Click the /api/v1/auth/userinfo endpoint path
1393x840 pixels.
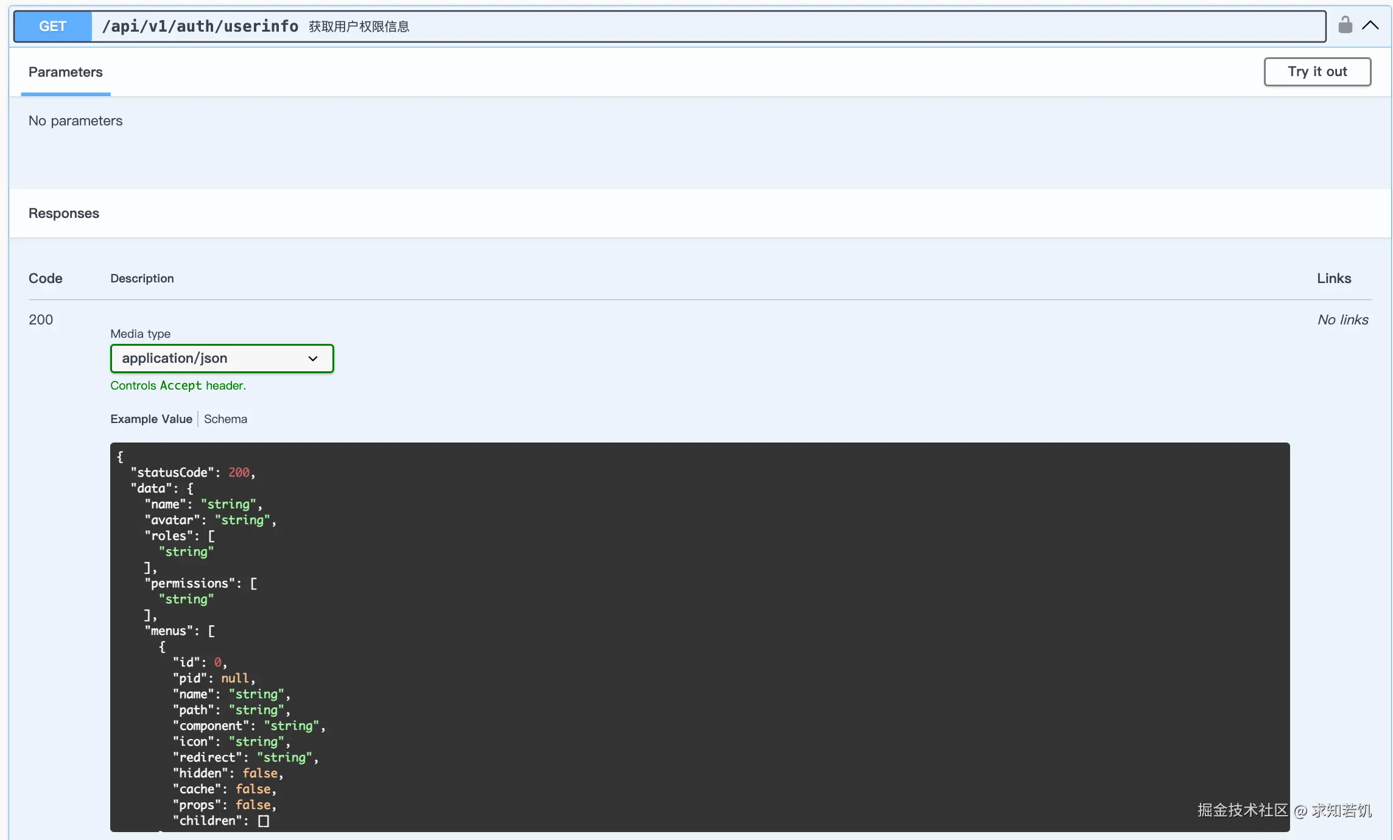click(200, 26)
